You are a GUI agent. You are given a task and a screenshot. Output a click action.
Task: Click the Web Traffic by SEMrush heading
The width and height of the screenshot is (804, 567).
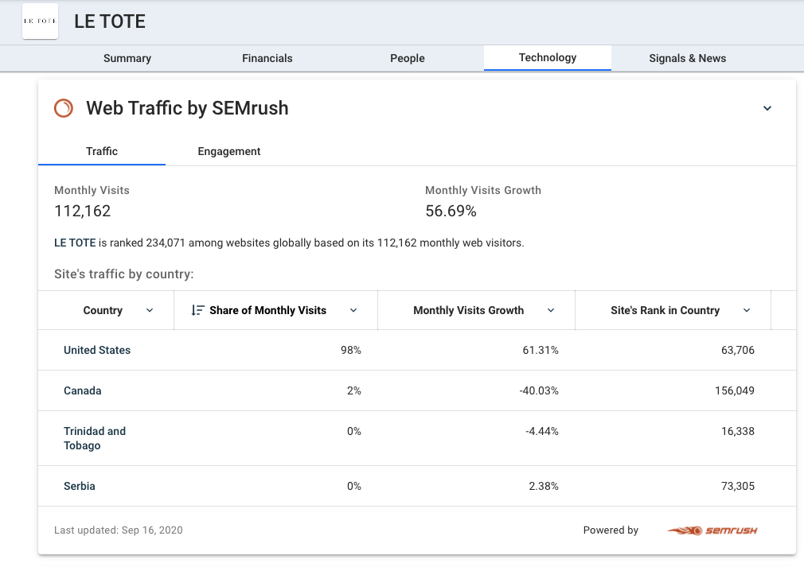[187, 108]
